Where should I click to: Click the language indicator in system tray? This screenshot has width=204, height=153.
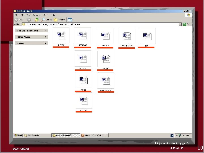172,135
